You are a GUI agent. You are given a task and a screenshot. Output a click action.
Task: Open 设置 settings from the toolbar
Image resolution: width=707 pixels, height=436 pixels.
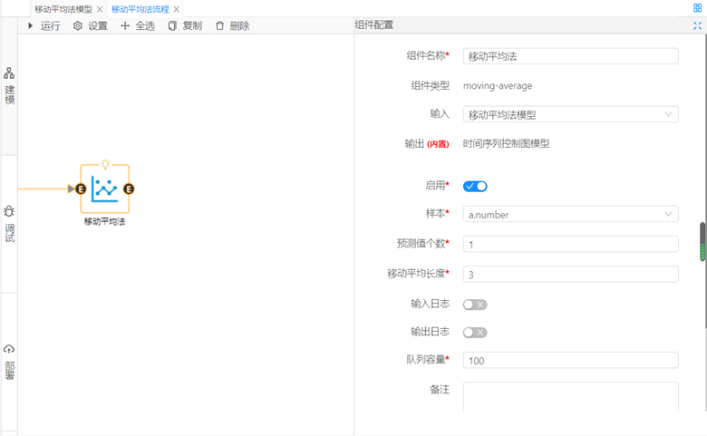click(x=91, y=26)
